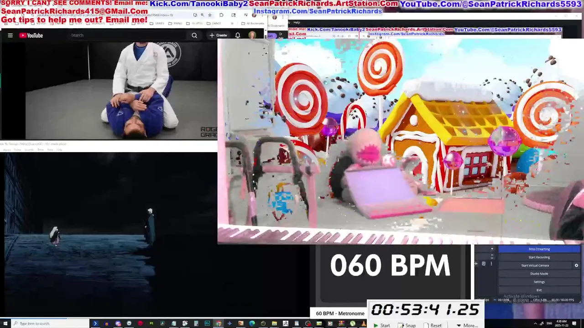Click Start Recording in OBS
This screenshot has height=328, width=584.
pos(539,257)
